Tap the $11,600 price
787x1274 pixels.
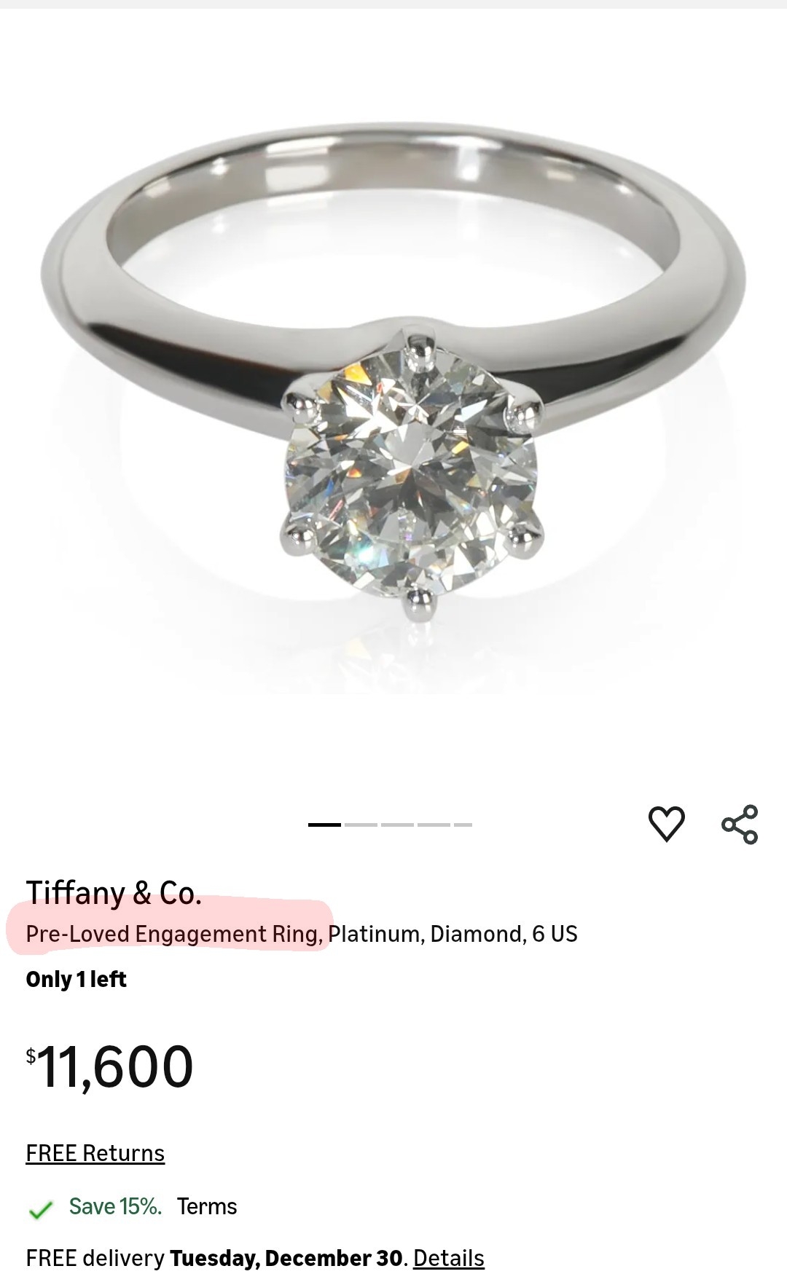[x=109, y=1066]
